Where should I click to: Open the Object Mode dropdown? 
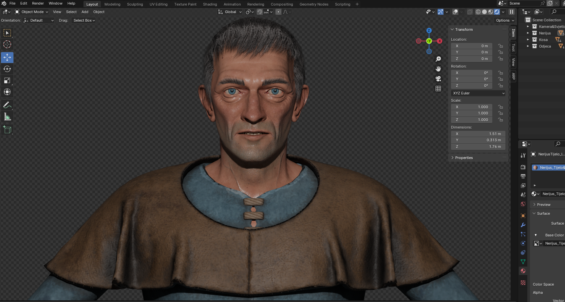[32, 12]
